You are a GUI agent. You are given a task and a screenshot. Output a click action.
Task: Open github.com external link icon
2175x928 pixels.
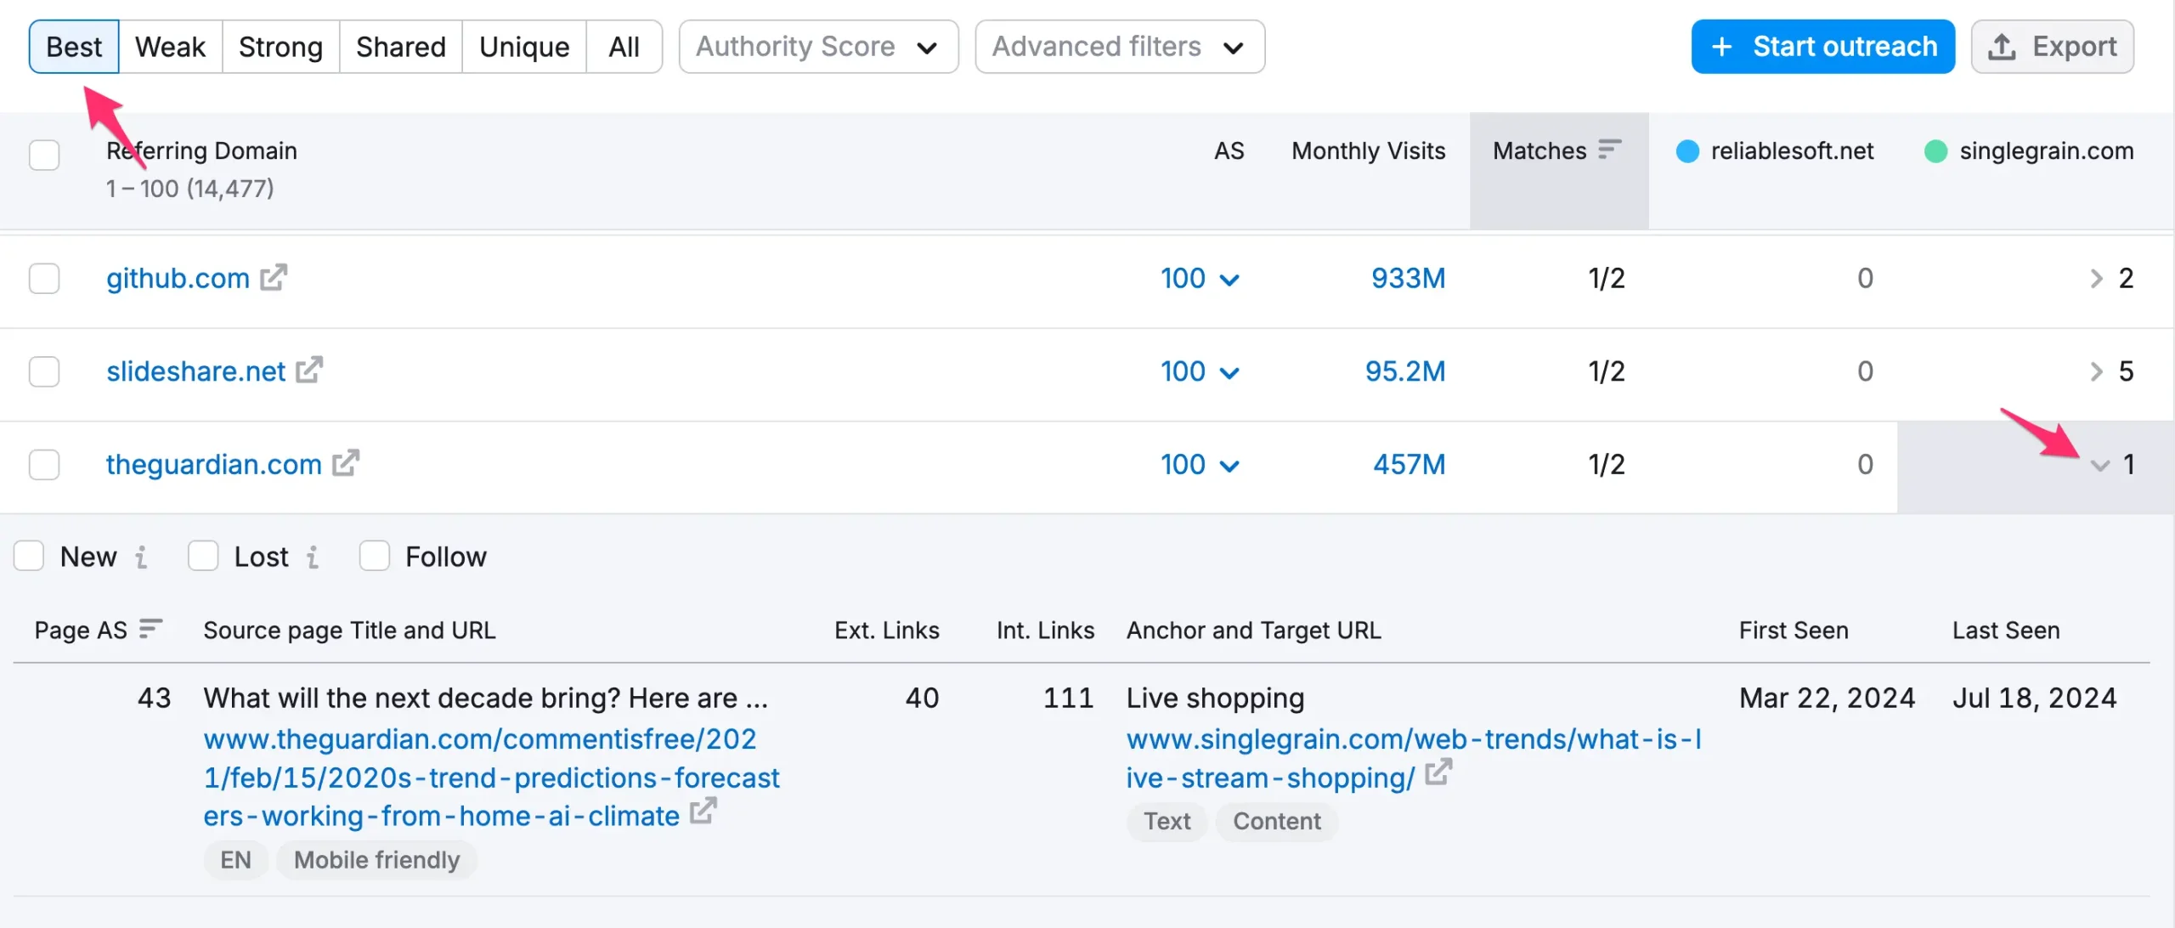click(x=274, y=278)
